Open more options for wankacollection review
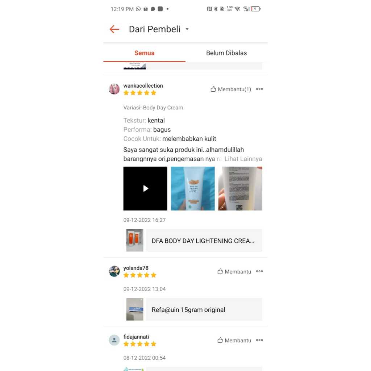The height and width of the screenshot is (371, 371). coord(259,89)
